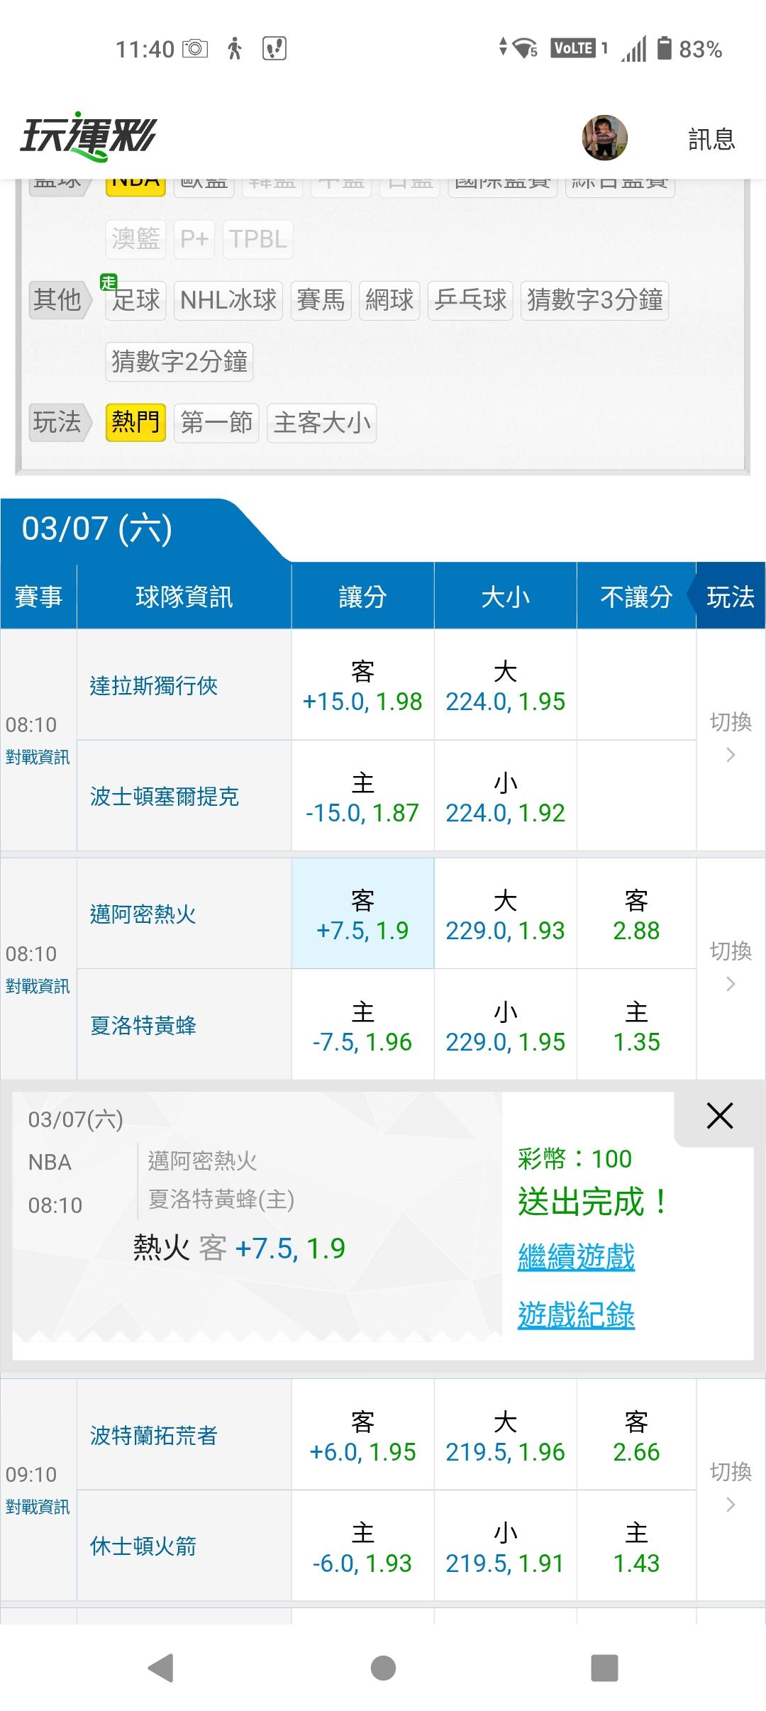This screenshot has height=1711, width=766.
Task: Open 訊息 messages
Action: pyautogui.click(x=711, y=139)
